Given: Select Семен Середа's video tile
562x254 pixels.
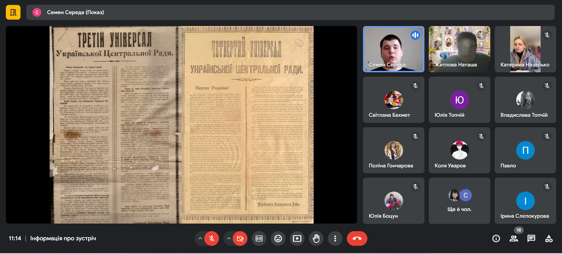Looking at the screenshot, I should (393, 49).
